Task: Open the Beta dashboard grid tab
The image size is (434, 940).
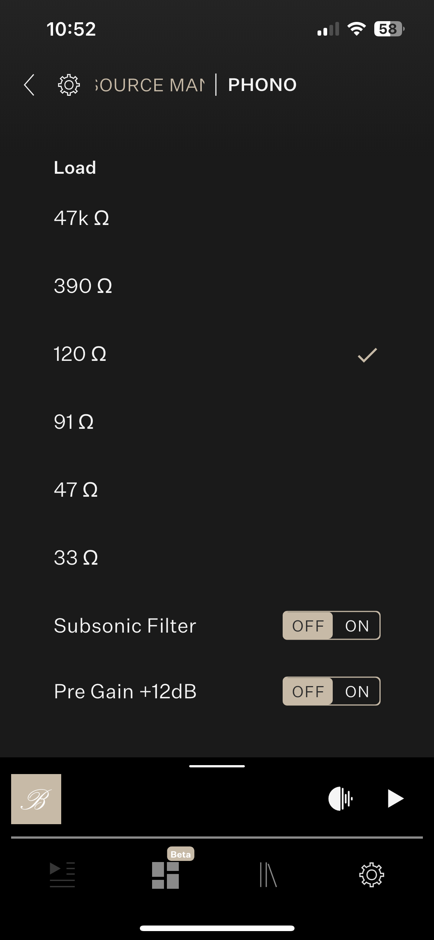Action: [x=165, y=875]
